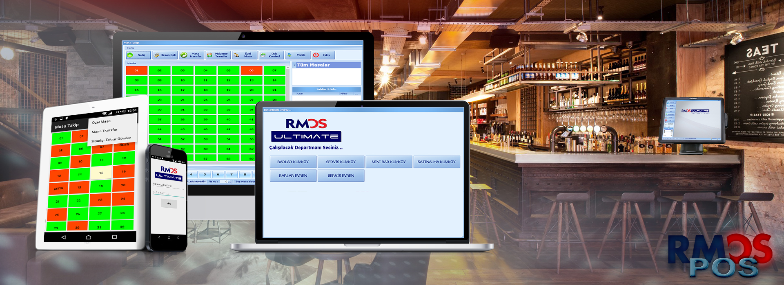Select table 19 on the monitor grid

point(228,90)
